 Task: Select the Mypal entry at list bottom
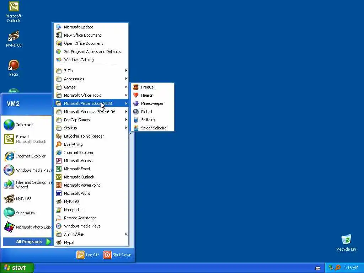[x=91, y=242]
